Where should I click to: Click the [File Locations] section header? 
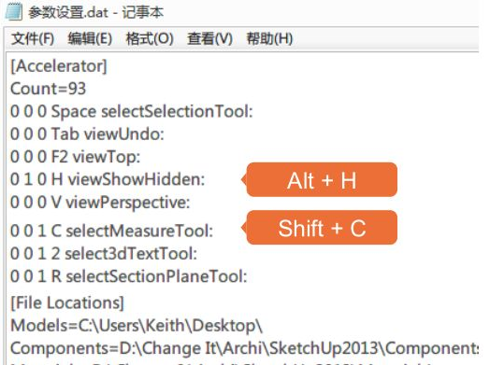(x=67, y=302)
